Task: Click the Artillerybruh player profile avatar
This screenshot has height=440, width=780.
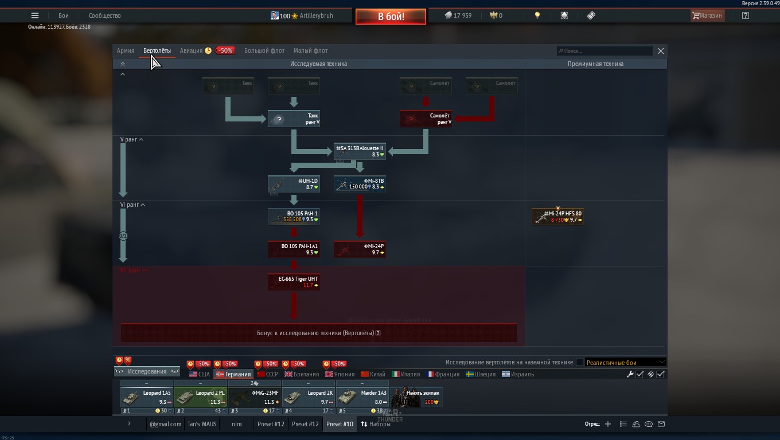Action: coord(275,15)
